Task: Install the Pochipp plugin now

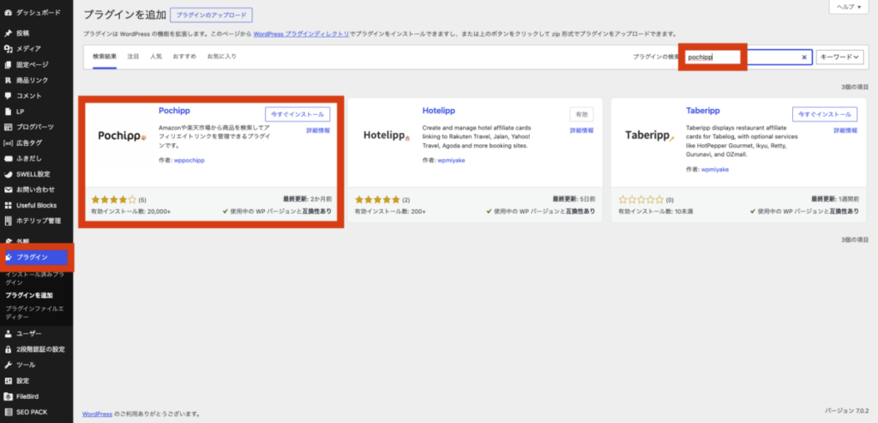Action: coord(298,114)
